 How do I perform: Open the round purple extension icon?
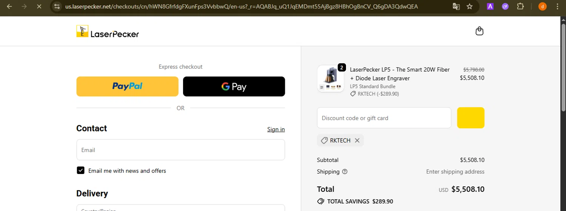tap(505, 6)
